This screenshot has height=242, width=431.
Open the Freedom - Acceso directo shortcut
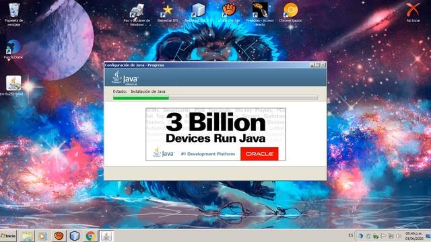pyautogui.click(x=260, y=14)
